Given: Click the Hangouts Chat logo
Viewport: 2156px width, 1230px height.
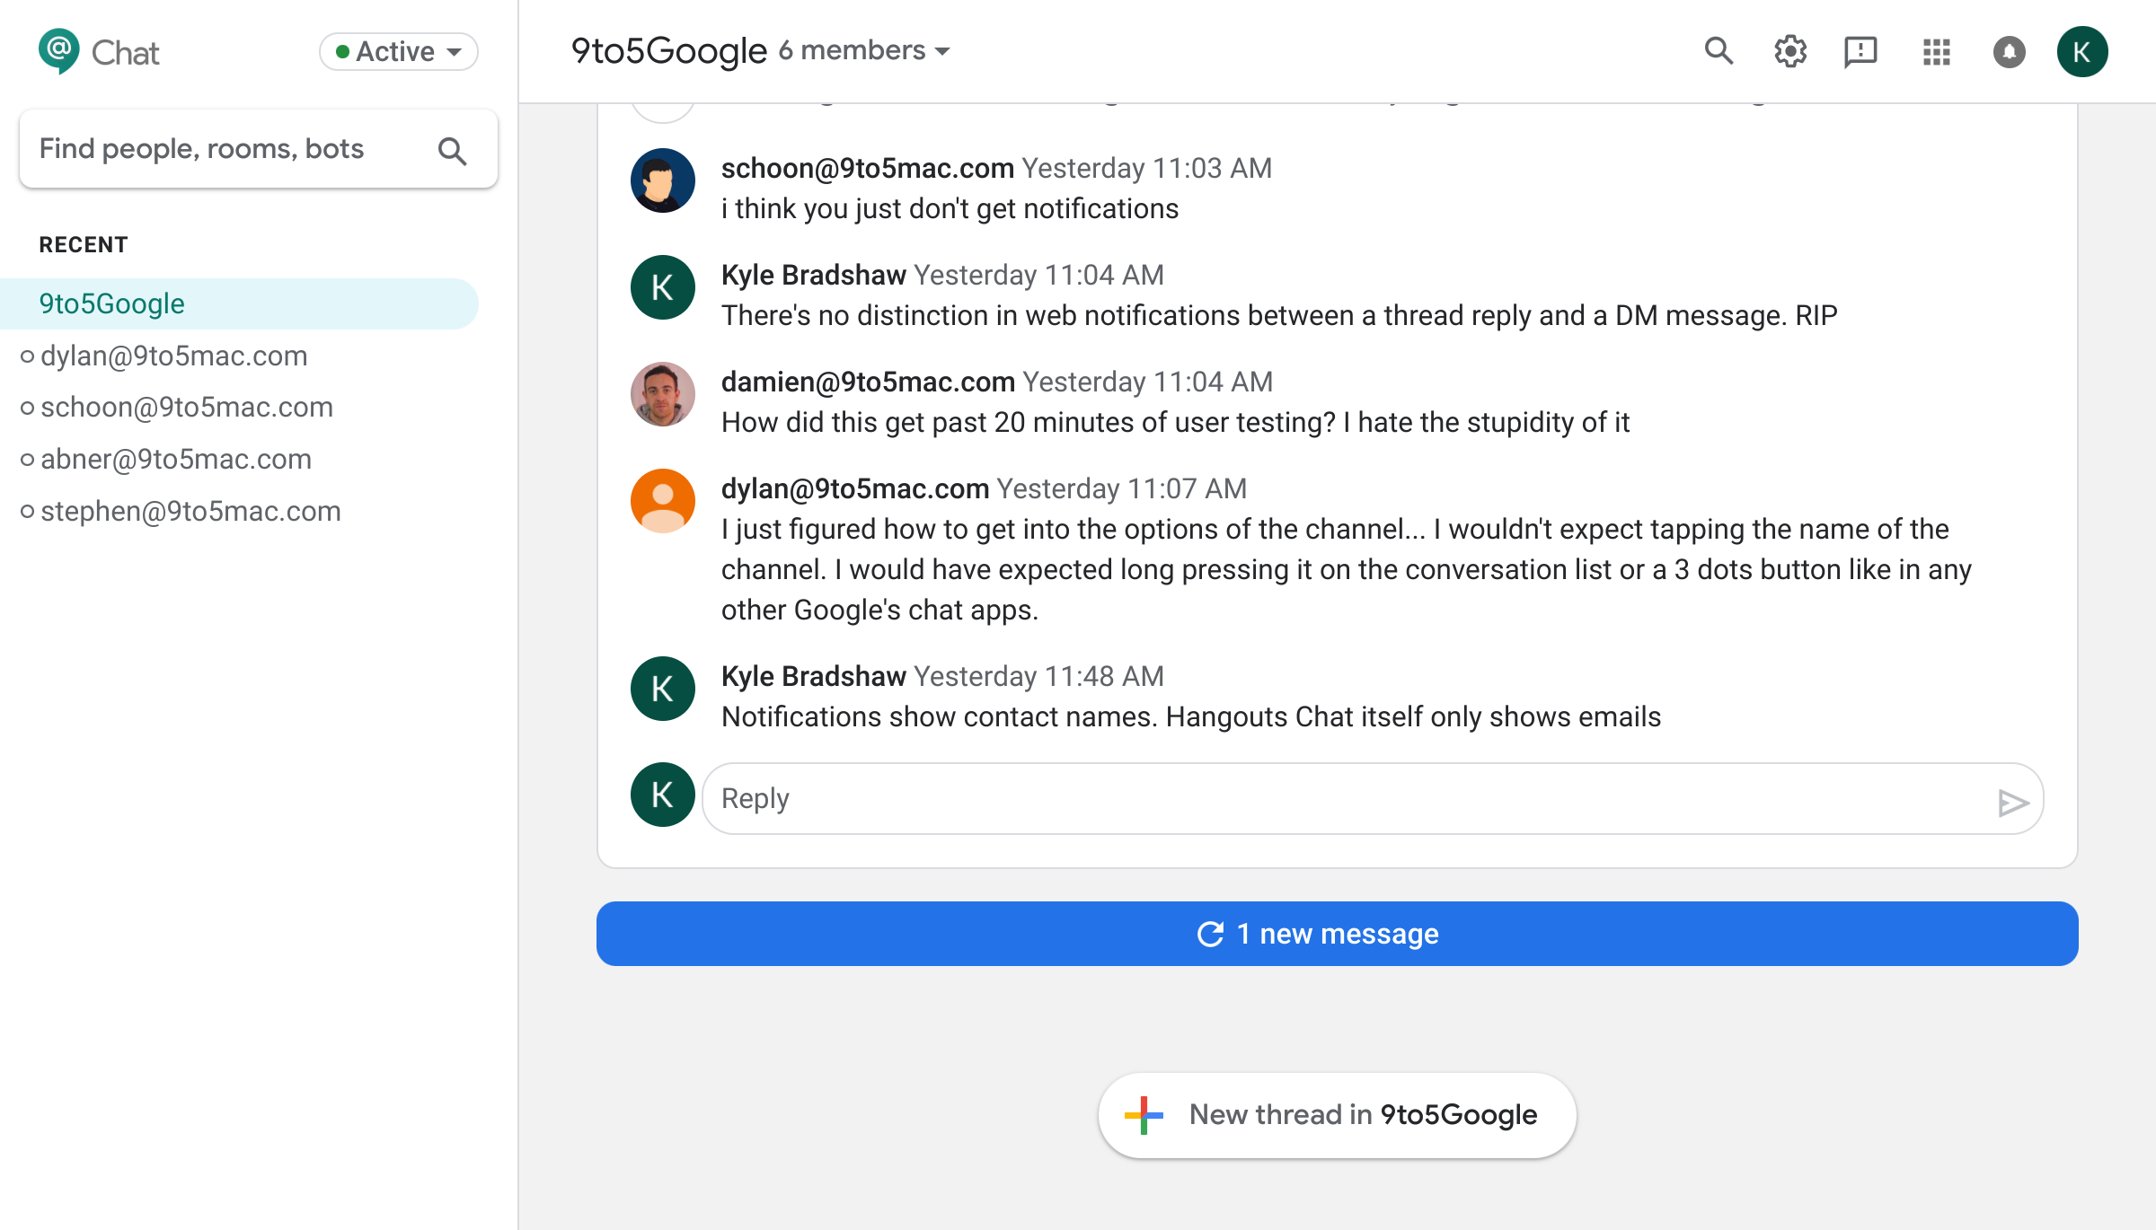Looking at the screenshot, I should (x=59, y=51).
